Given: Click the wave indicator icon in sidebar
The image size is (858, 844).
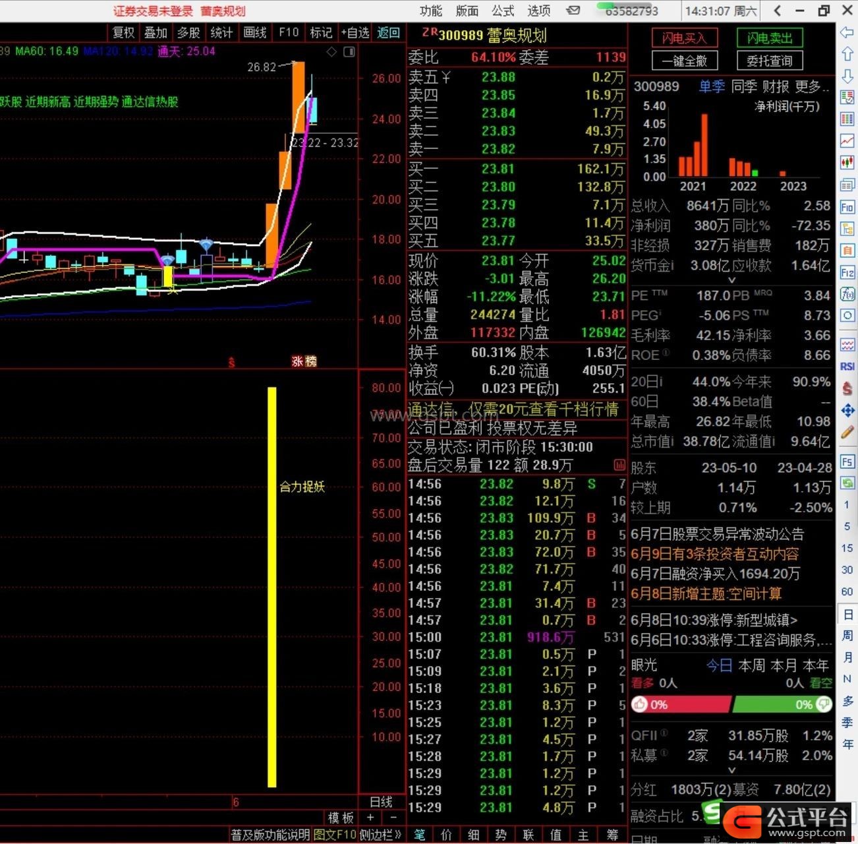Looking at the screenshot, I should click(847, 345).
